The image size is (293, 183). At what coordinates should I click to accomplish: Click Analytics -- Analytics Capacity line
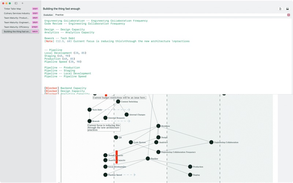coord(69,33)
